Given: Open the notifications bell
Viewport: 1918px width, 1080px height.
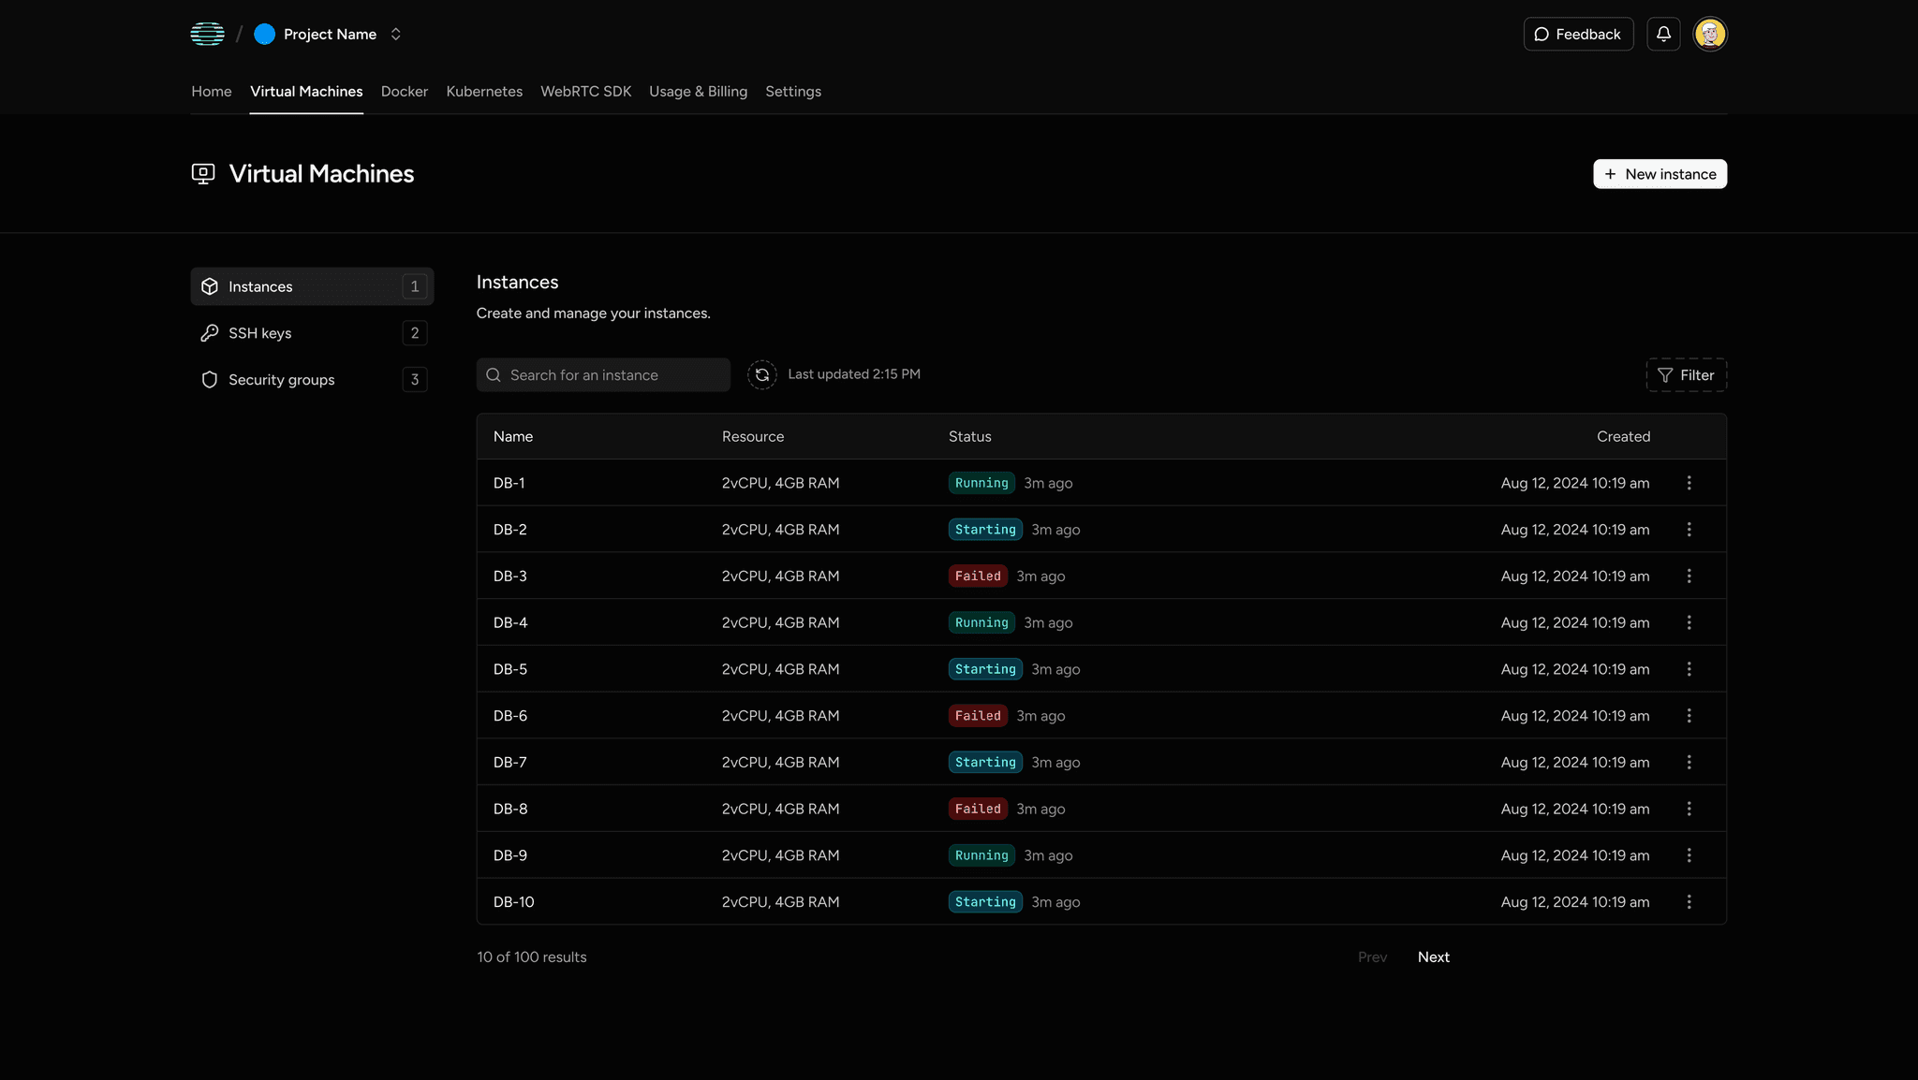Looking at the screenshot, I should click(1663, 34).
